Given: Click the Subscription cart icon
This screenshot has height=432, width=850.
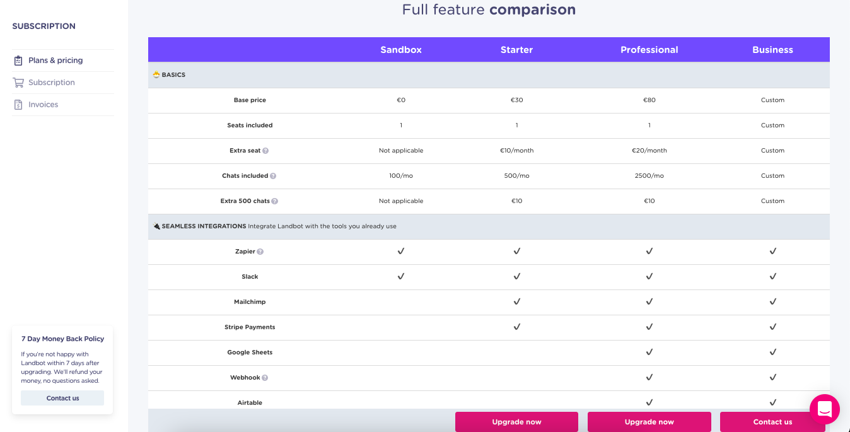Looking at the screenshot, I should coord(18,83).
